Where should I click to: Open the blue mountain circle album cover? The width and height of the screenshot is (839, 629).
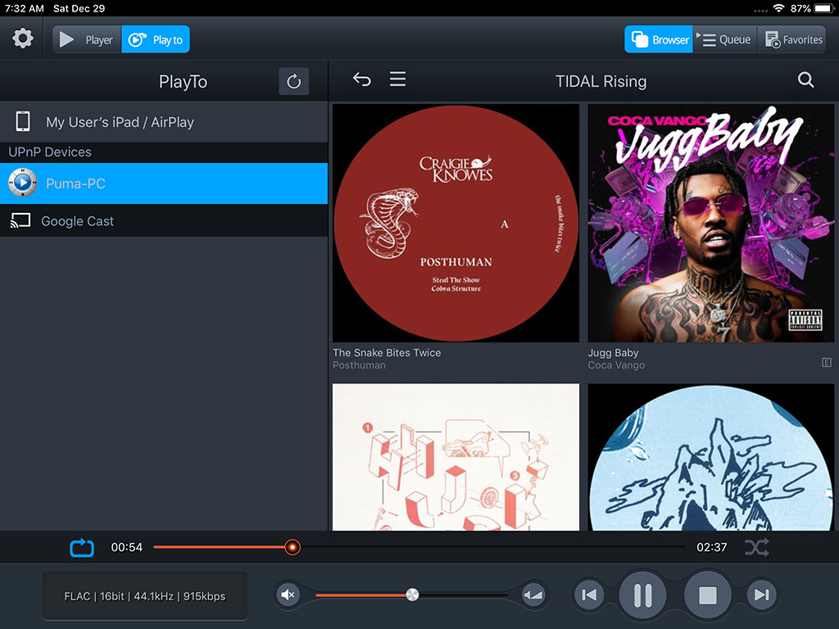711,457
